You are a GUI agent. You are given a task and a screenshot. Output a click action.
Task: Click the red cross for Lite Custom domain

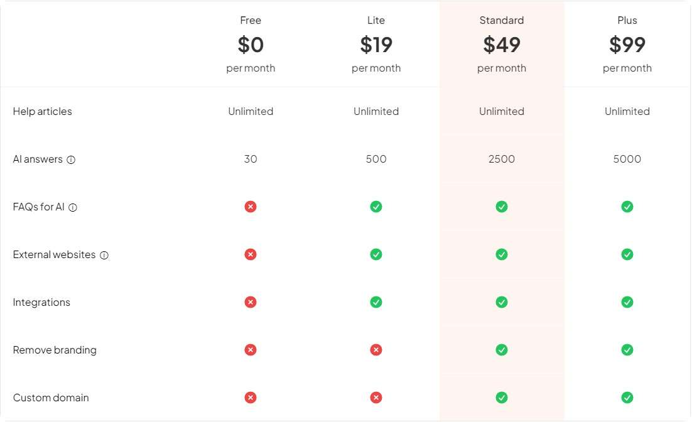point(376,398)
